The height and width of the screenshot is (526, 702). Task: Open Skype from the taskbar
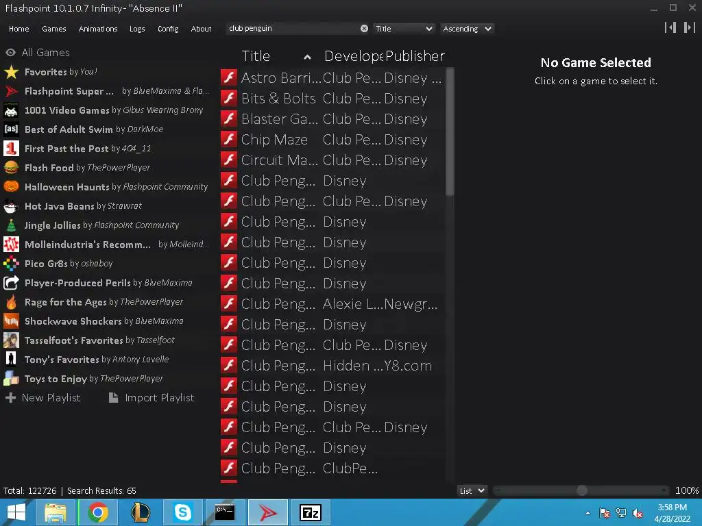pos(182,512)
